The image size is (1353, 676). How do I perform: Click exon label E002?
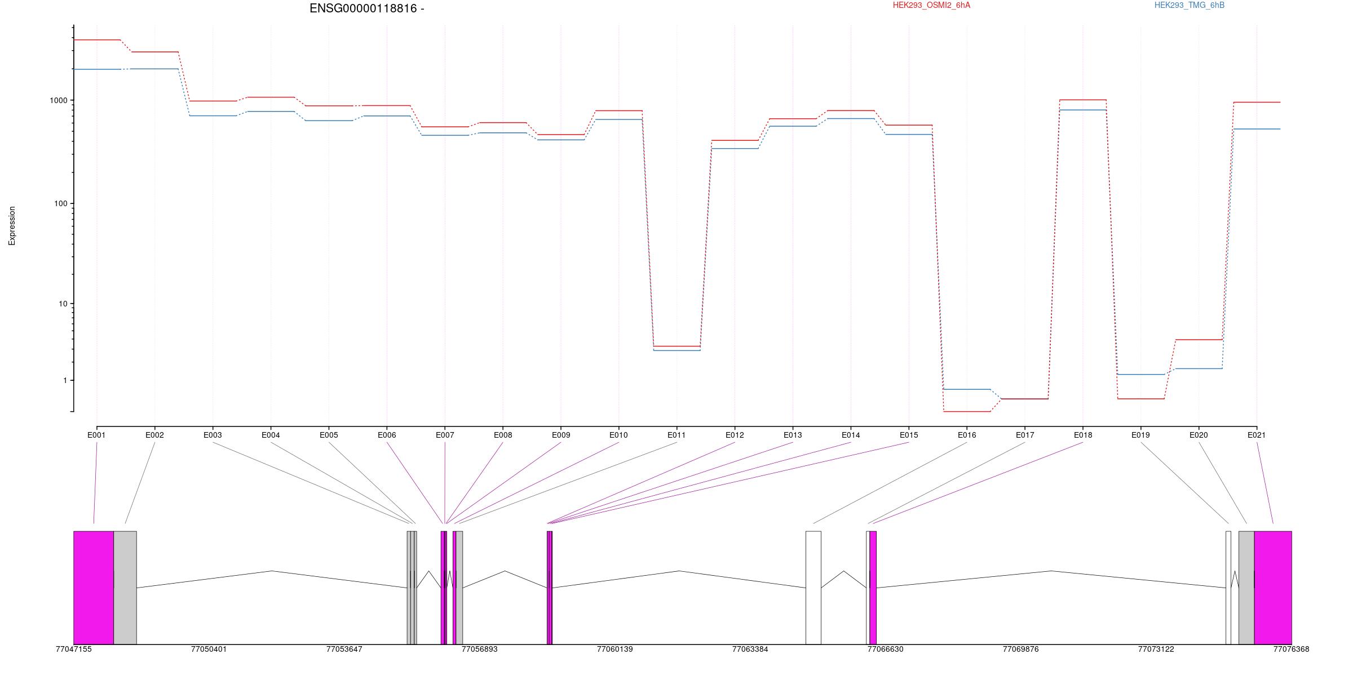154,435
